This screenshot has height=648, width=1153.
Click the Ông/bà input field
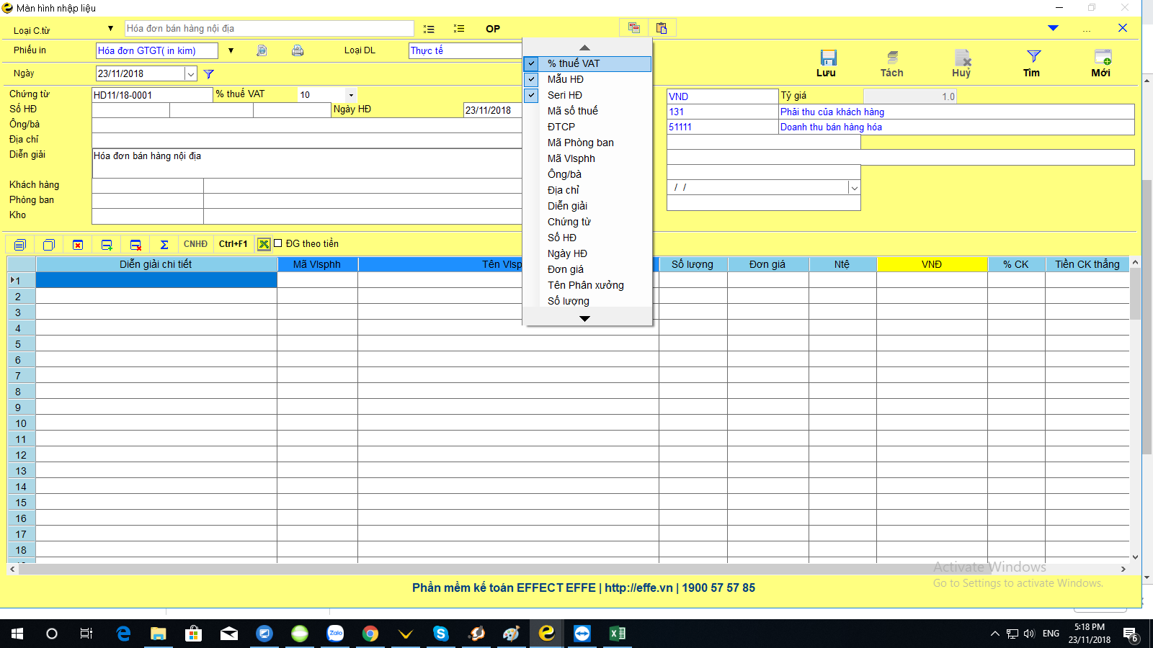coord(307,125)
